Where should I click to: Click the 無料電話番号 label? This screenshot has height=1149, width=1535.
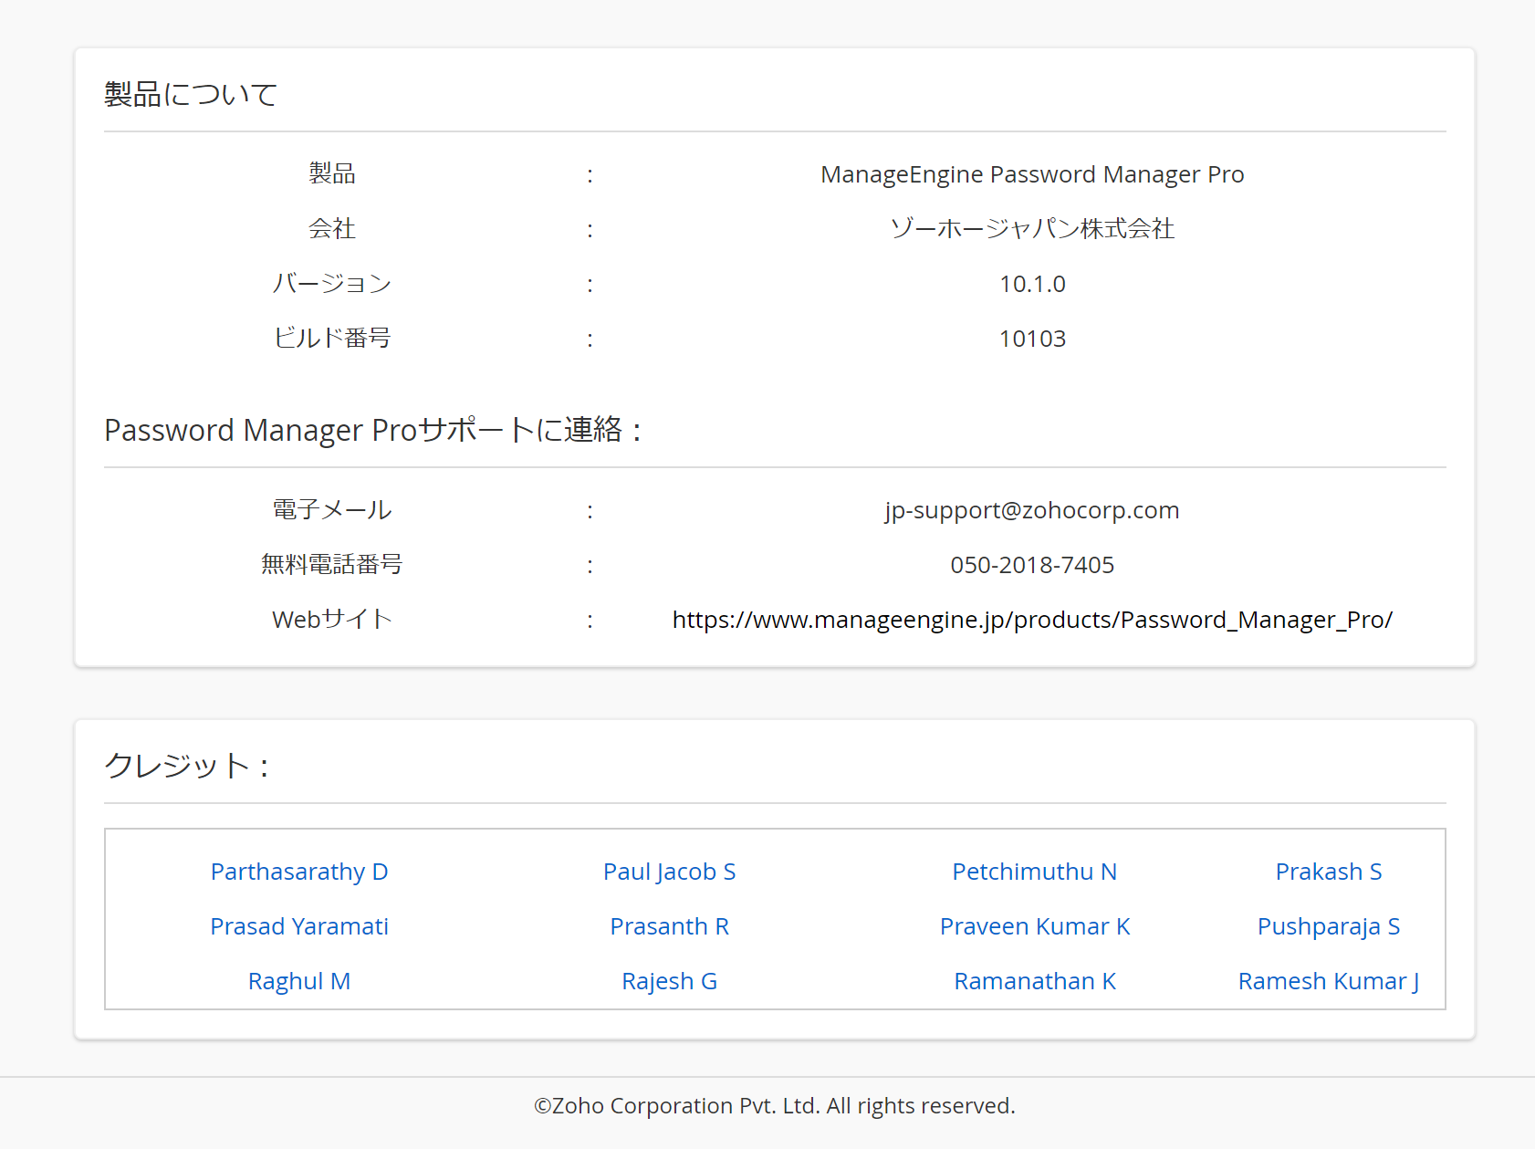[332, 564]
